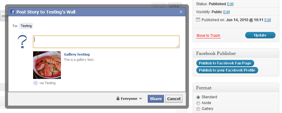The height and width of the screenshot is (113, 282).
Task: Click the Update button
Action: [260, 35]
